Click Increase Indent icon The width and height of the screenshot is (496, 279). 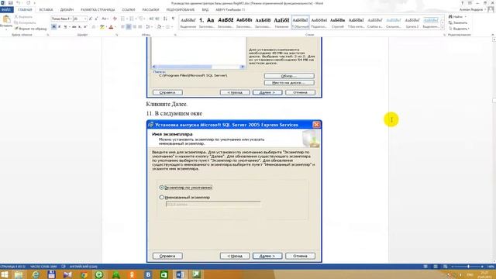pos(157,19)
